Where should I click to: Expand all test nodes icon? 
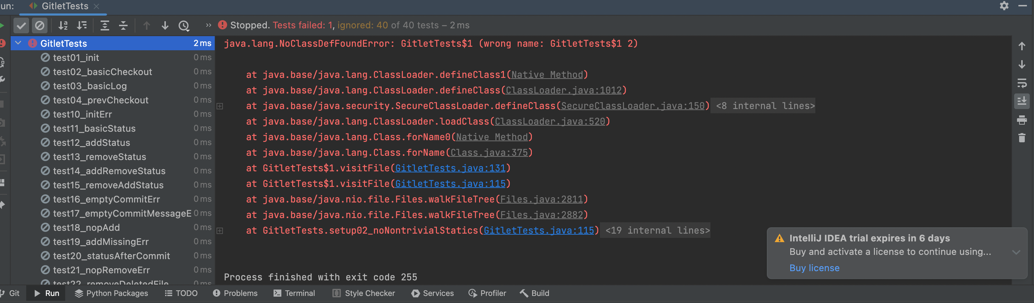click(105, 25)
